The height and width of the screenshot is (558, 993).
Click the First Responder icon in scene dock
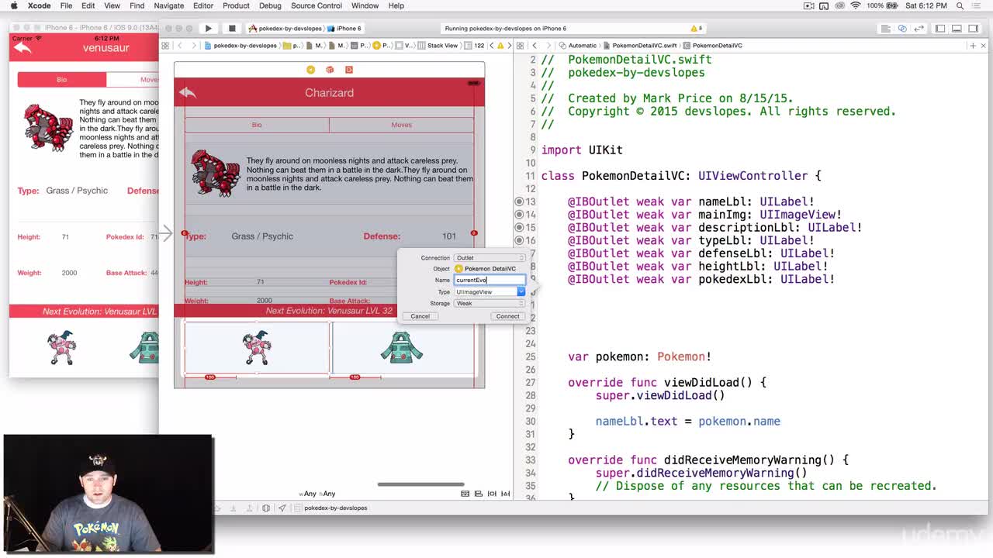click(x=330, y=70)
